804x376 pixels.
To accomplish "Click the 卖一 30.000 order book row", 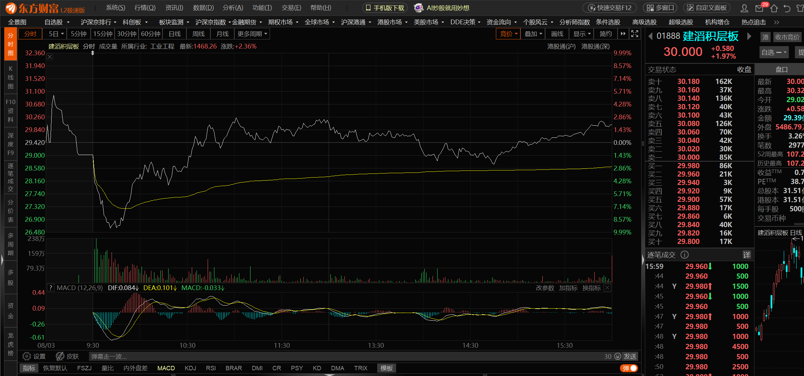I will click(699, 157).
